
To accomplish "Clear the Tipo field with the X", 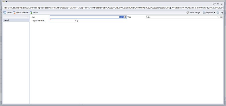I will (x=221, y=17).
